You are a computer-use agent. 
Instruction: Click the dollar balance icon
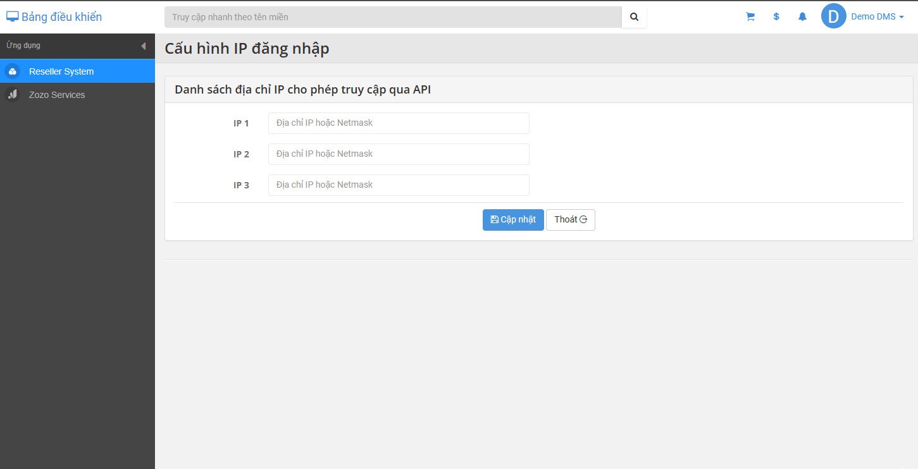[x=776, y=17]
